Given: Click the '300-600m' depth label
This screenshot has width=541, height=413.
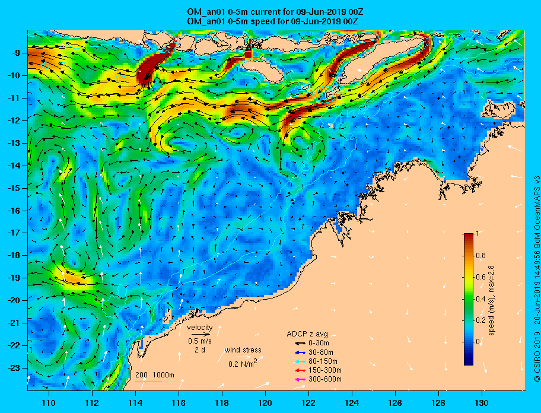Looking at the screenshot, I should [325, 379].
